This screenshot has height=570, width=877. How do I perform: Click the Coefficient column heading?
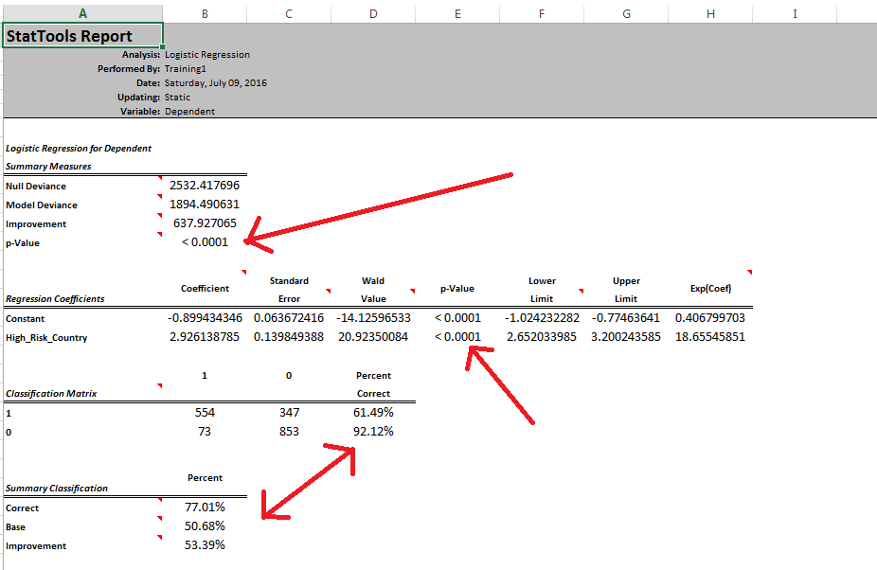(205, 289)
